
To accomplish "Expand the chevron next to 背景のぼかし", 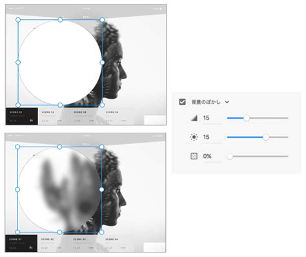I will [227, 102].
